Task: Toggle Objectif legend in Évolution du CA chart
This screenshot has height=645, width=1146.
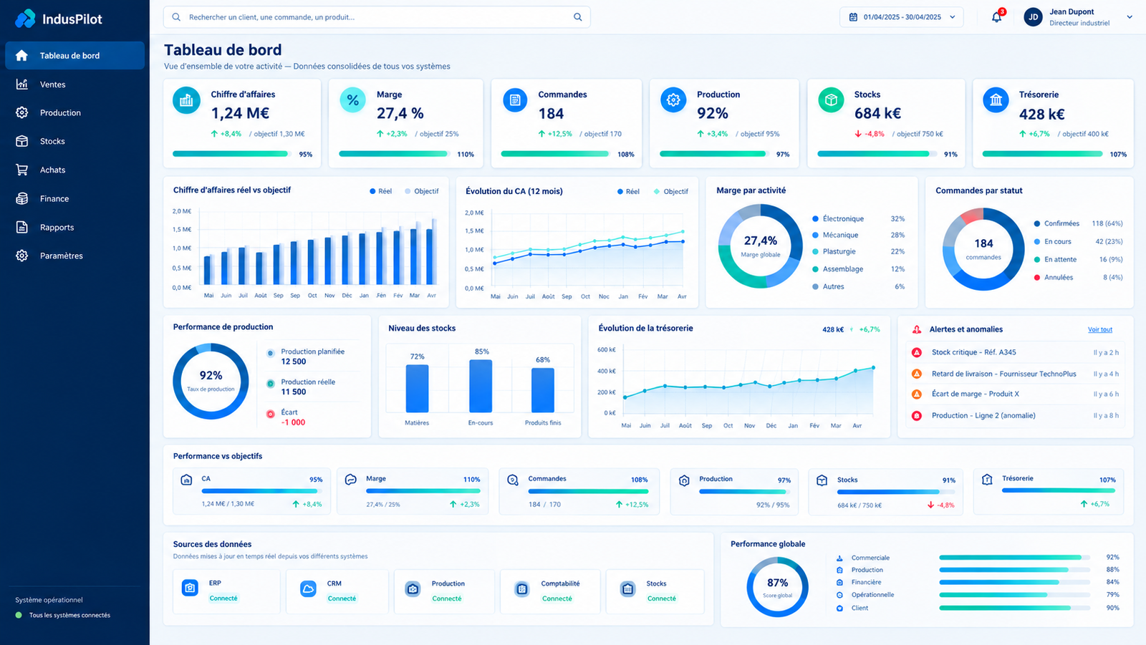Action: (x=671, y=192)
